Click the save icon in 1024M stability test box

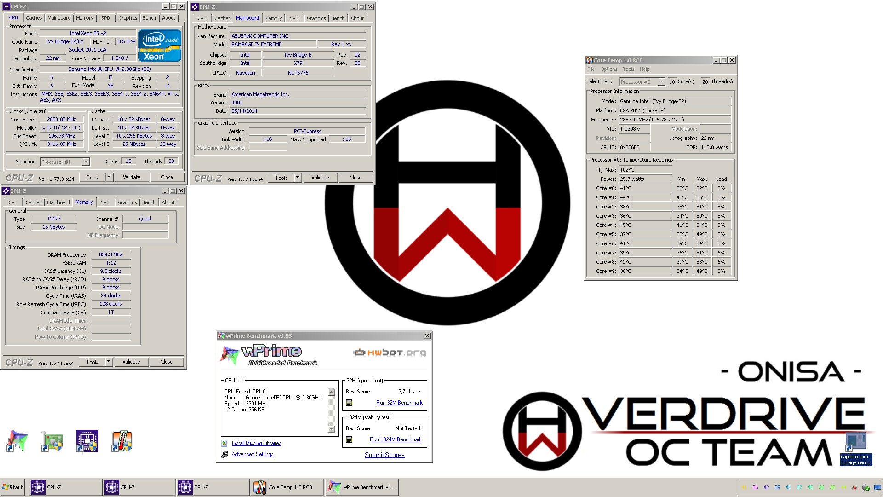coord(350,439)
